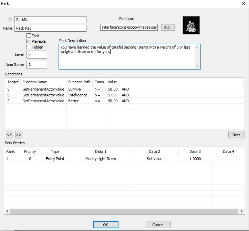Viewport: 249px width, 231px height.
Task: Click the >> conditions navigation button
Action: 19,135
